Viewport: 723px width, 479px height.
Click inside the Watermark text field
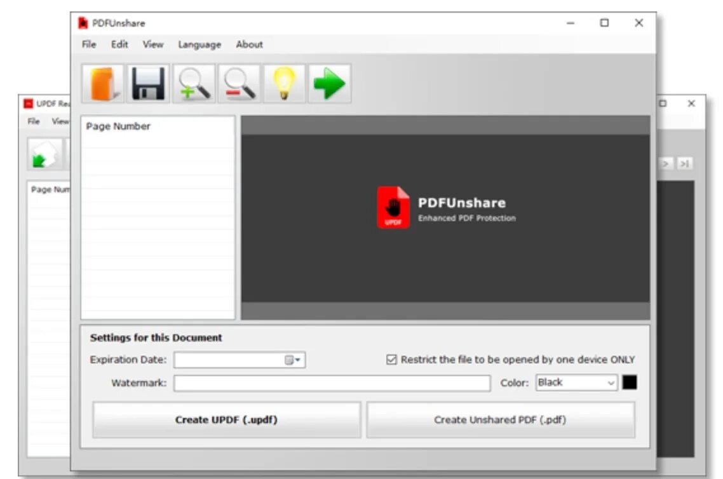coord(332,383)
